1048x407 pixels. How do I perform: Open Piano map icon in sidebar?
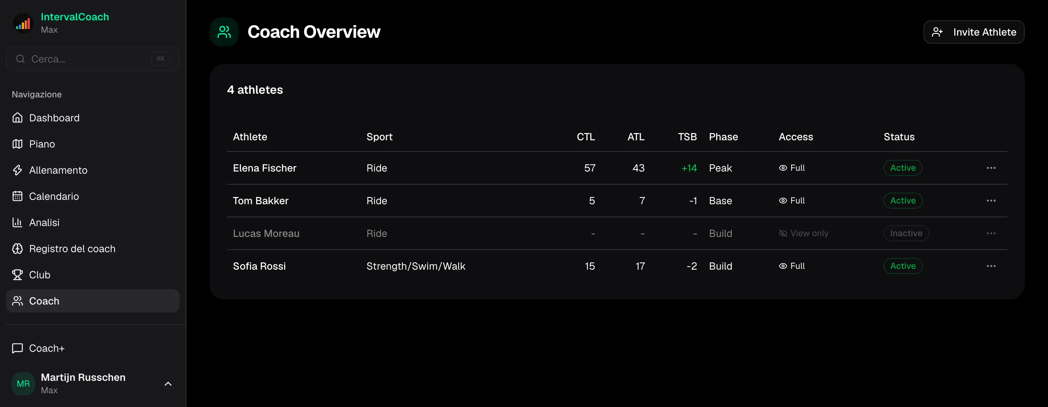tap(17, 144)
